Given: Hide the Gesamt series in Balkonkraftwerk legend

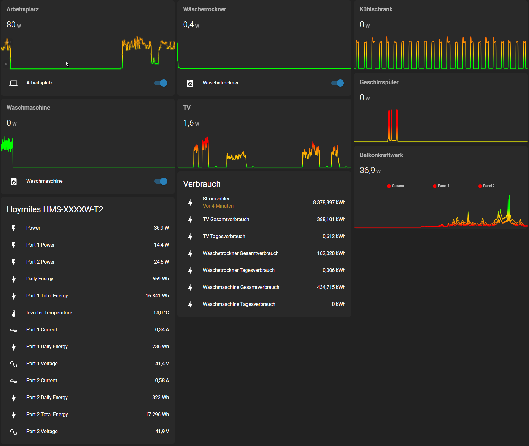Looking at the screenshot, I should tap(396, 186).
